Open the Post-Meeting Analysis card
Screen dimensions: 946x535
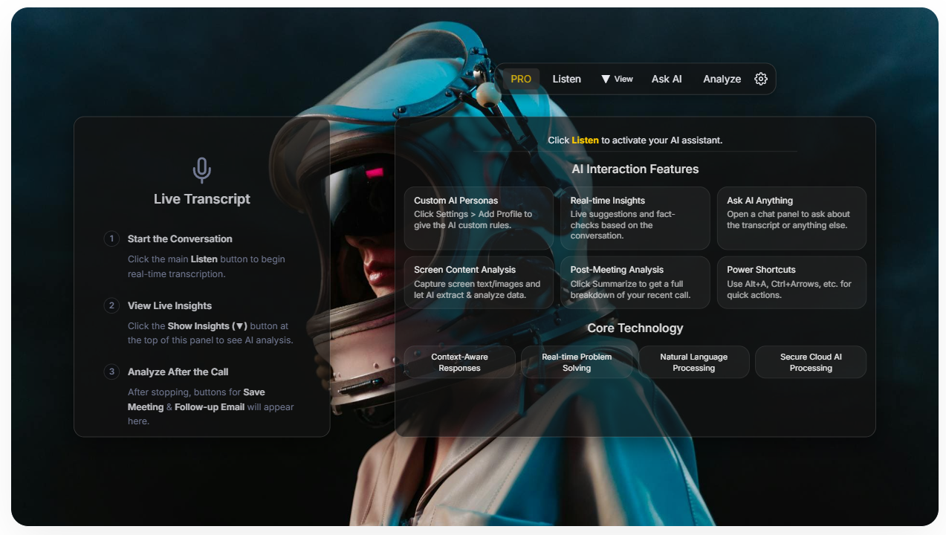tap(635, 282)
